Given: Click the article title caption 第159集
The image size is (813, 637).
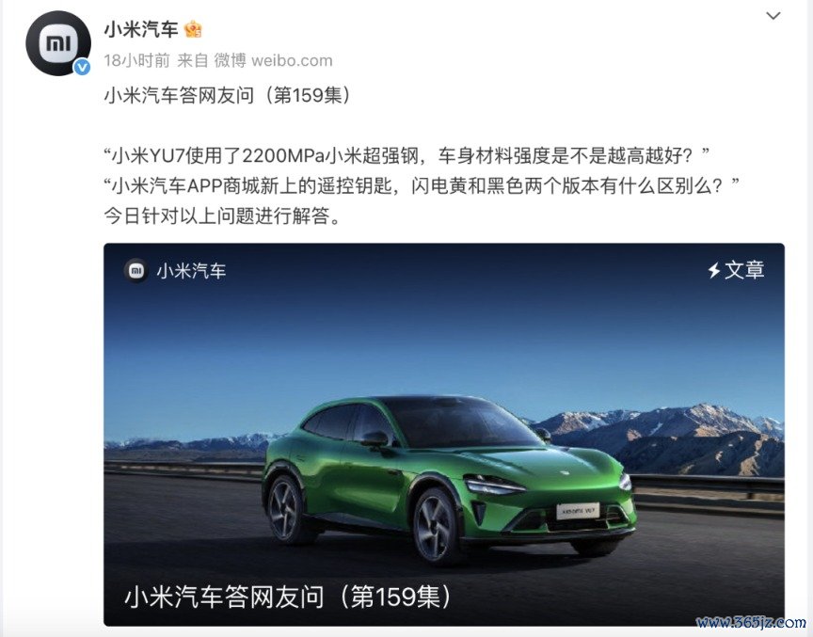Looking at the screenshot, I should point(288,597).
